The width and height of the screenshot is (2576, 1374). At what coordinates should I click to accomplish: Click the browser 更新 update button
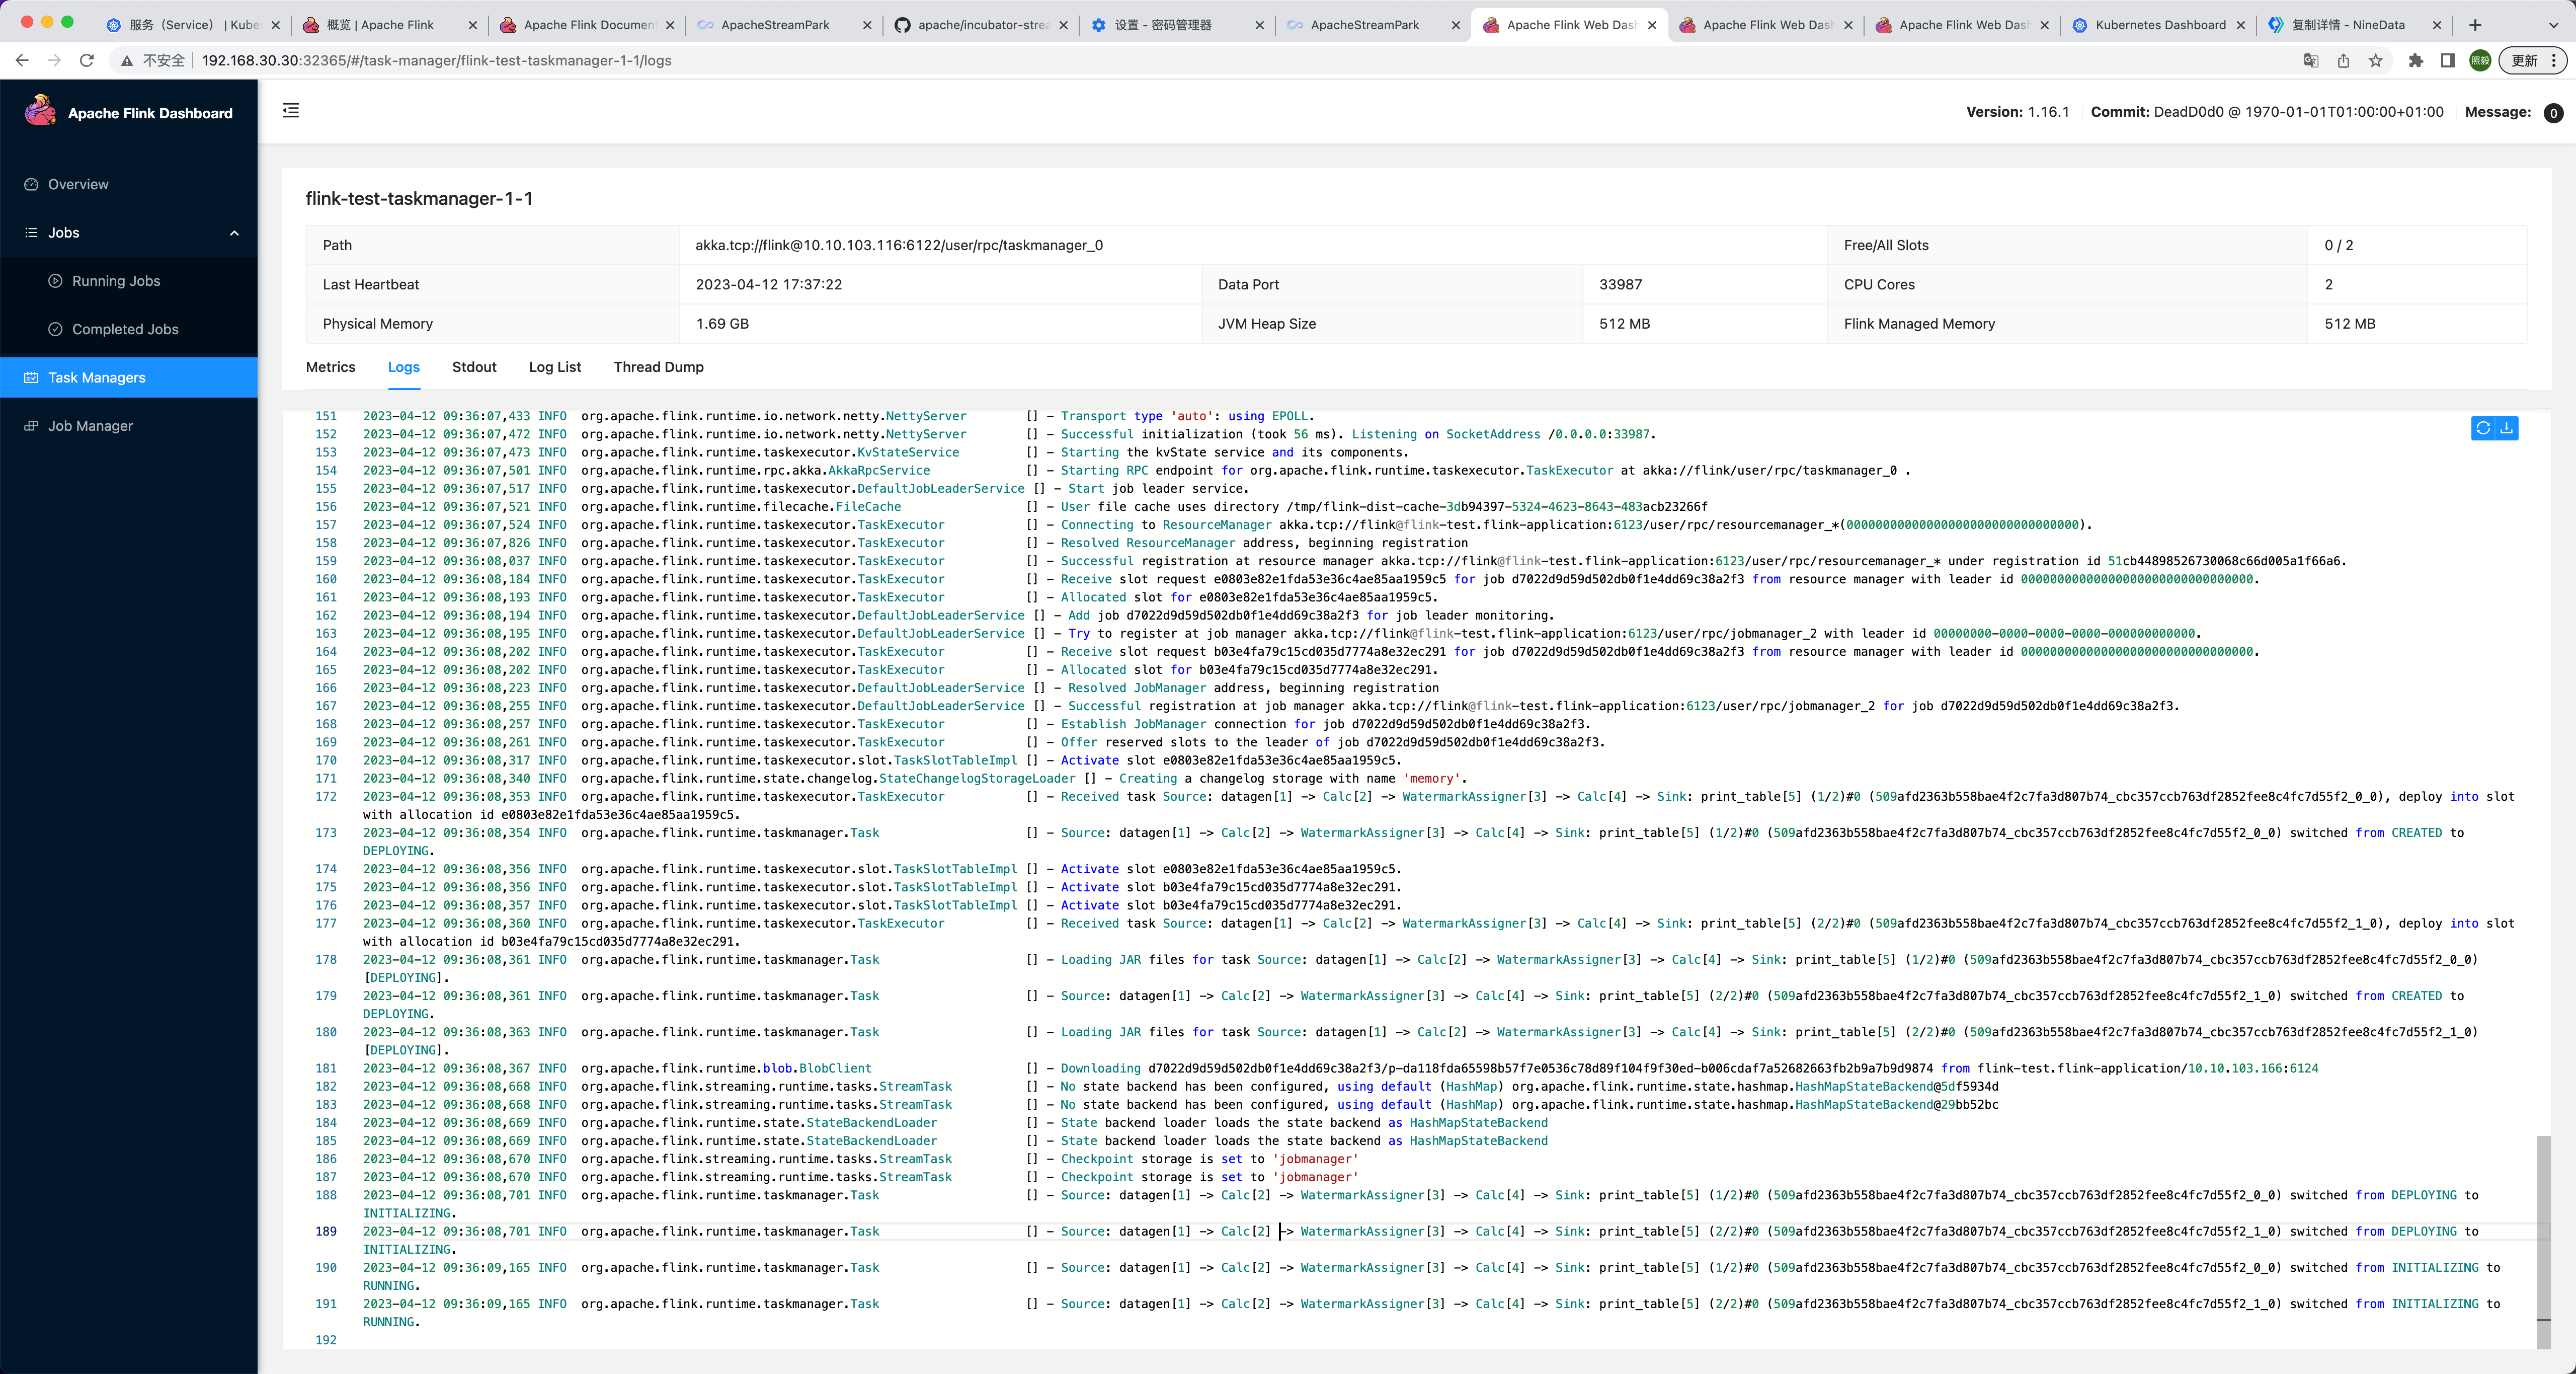pyautogui.click(x=2532, y=60)
